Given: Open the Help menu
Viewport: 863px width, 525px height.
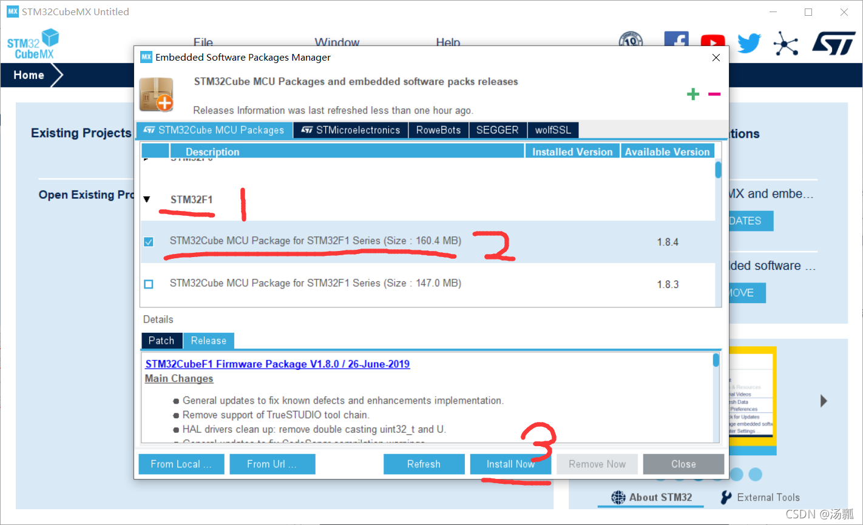Looking at the screenshot, I should click(448, 42).
